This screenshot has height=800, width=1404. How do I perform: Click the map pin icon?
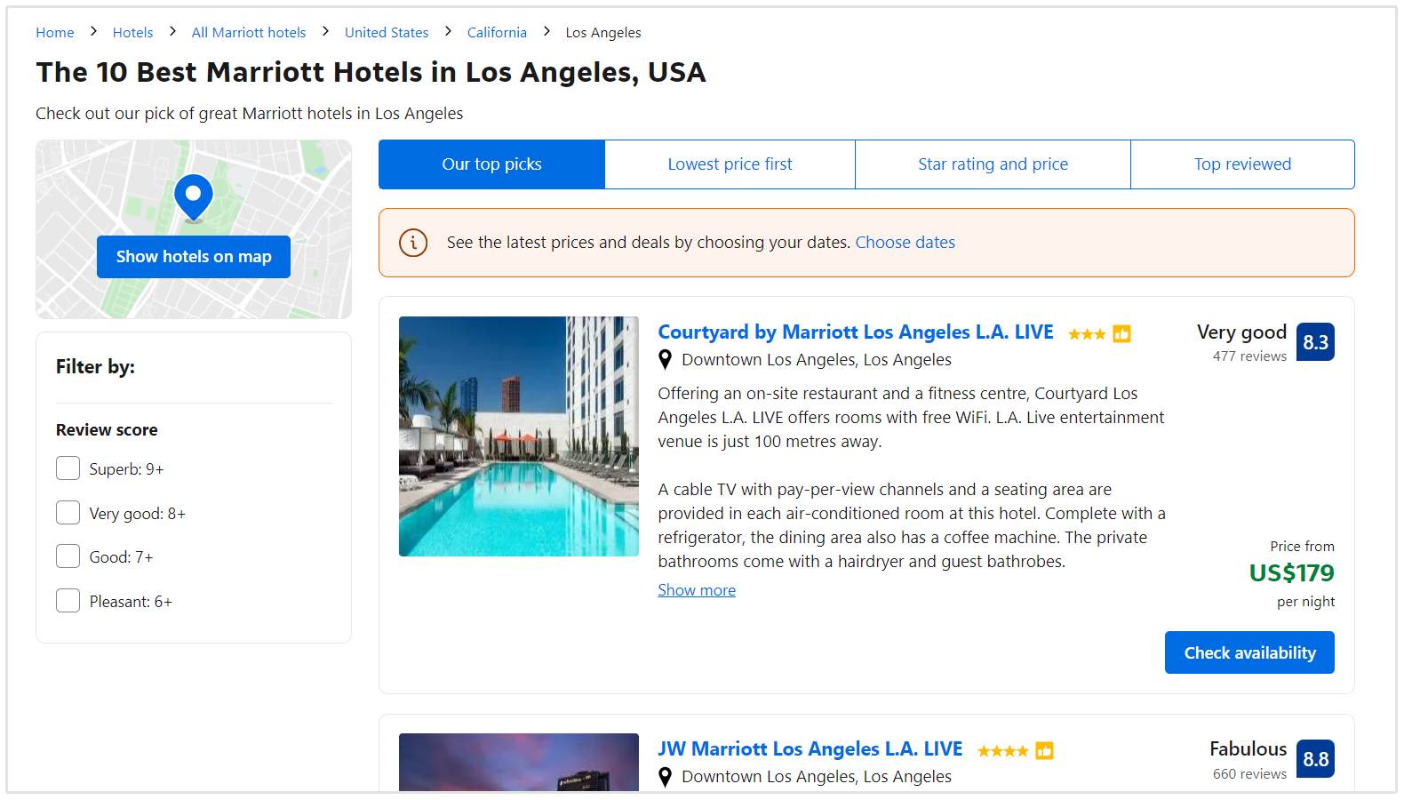[193, 196]
